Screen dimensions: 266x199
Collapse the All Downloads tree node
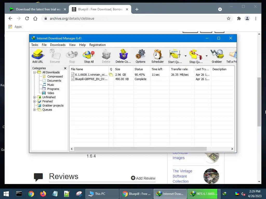tap(35, 73)
